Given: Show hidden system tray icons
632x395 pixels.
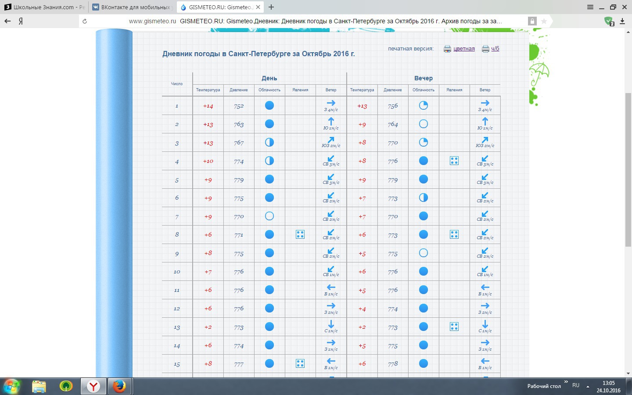Looking at the screenshot, I should tap(588, 387).
